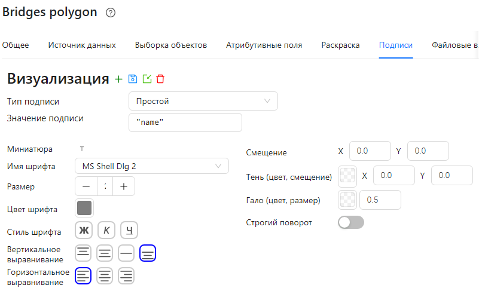This screenshot has height=291, width=479.
Task: Toggle bold font style Ж
Action: point(84,230)
